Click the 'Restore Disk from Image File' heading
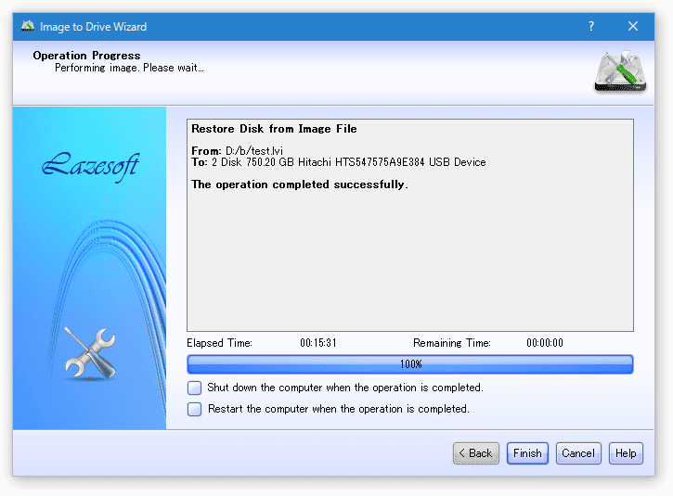The width and height of the screenshot is (673, 496). [274, 129]
